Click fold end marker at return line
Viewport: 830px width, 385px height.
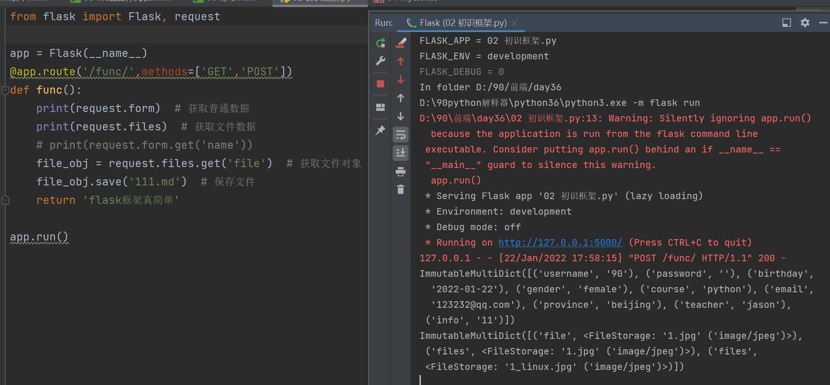(5, 200)
